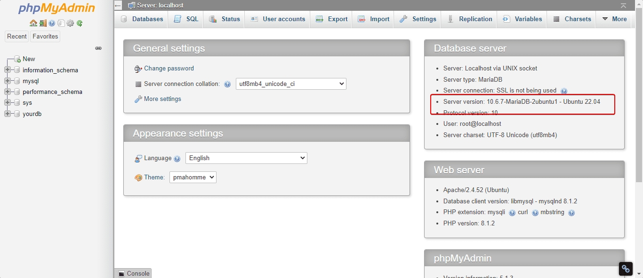Click help icon next to SSL status

click(564, 91)
